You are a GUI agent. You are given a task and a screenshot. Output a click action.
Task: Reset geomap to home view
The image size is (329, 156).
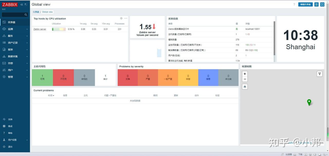(x=245, y=87)
